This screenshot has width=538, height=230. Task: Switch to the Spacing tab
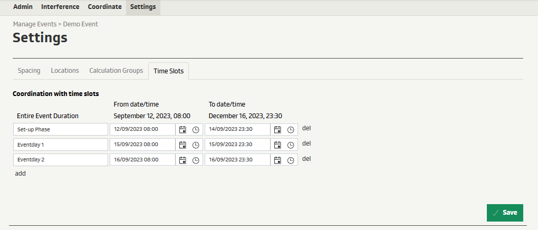29,71
